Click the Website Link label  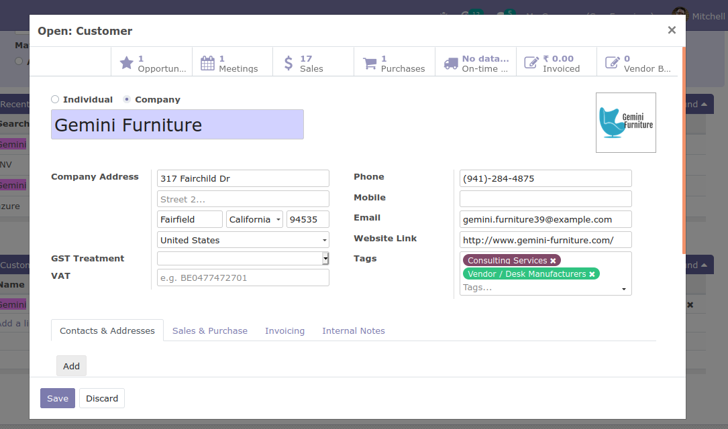[385, 239]
